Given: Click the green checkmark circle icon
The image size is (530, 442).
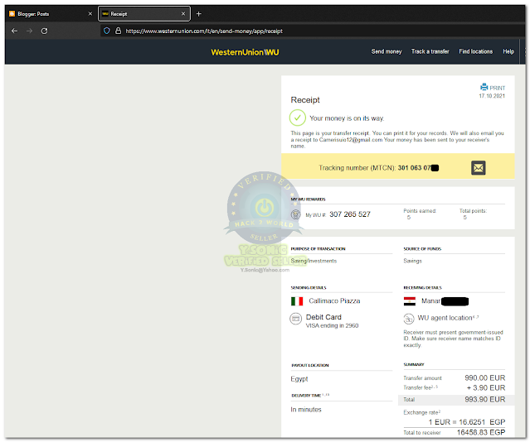Looking at the screenshot, I should [x=298, y=118].
